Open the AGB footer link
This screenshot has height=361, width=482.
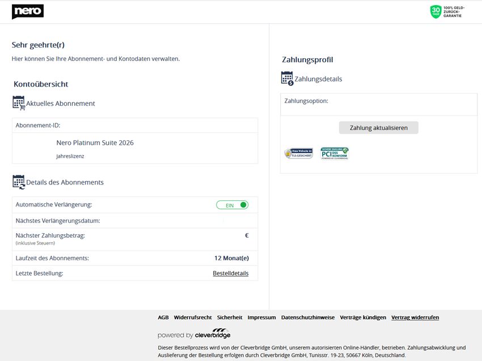point(163,317)
